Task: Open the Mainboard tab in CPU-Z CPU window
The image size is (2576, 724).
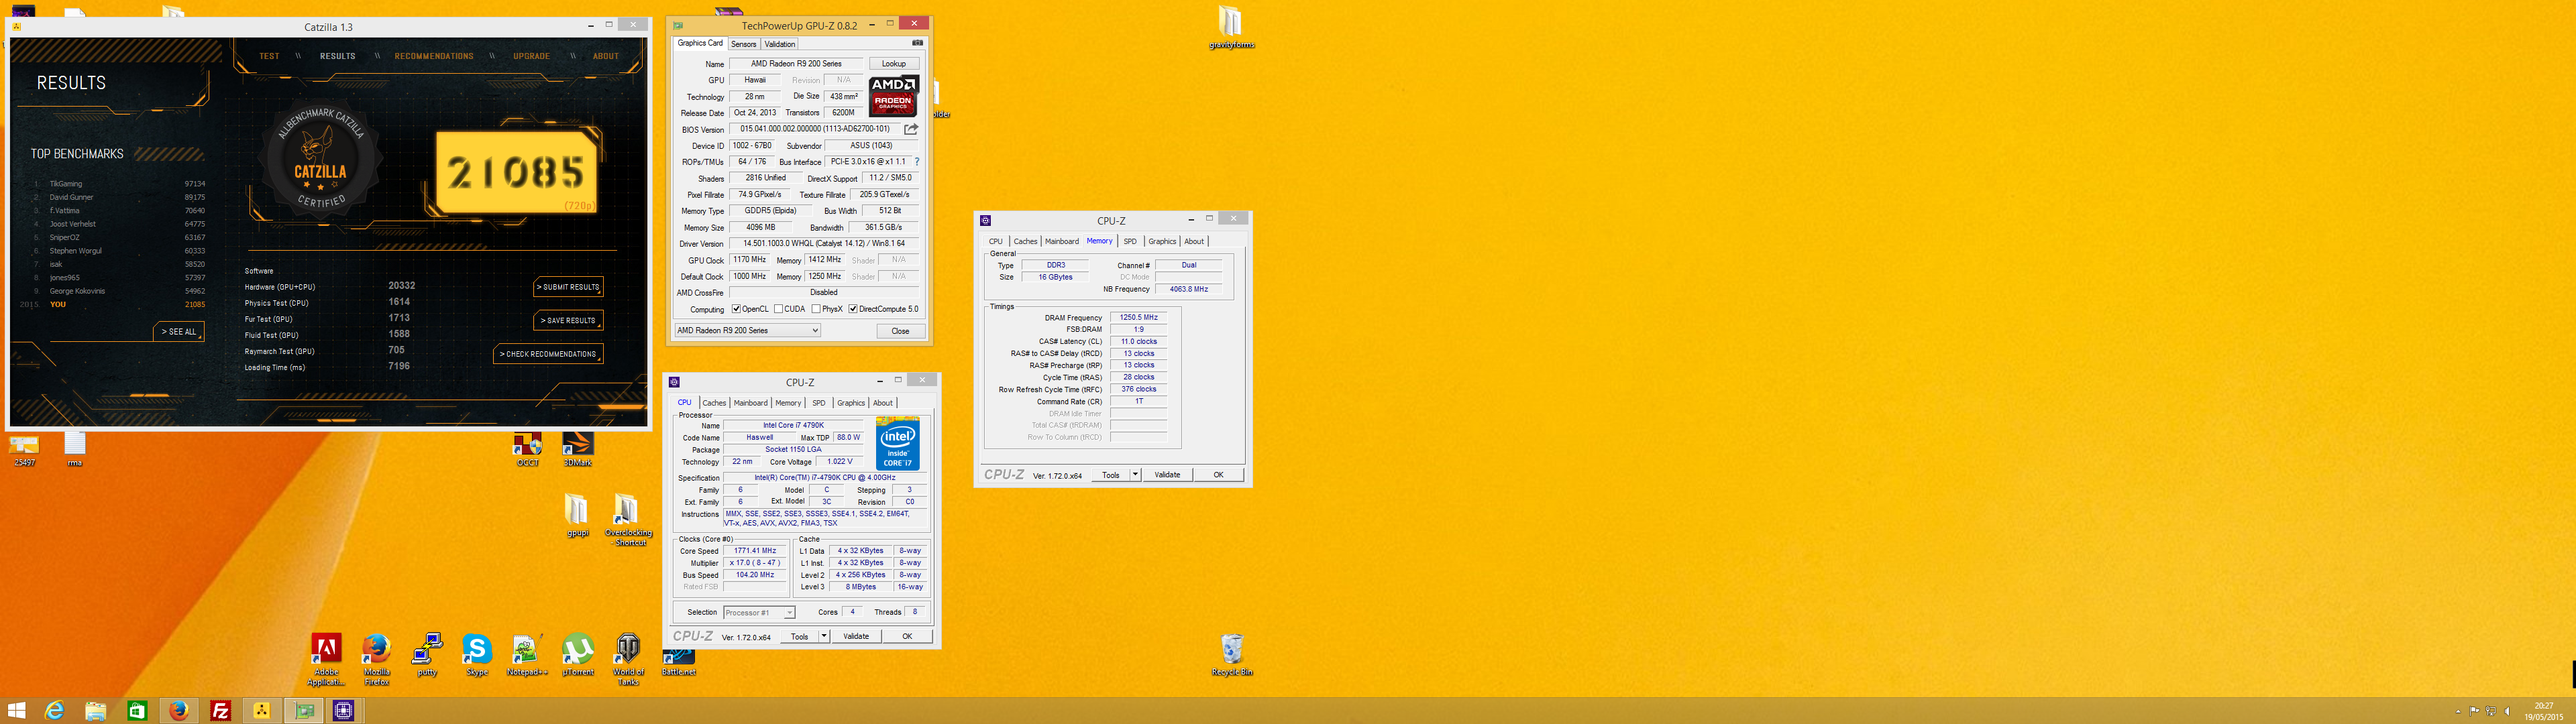Action: pyautogui.click(x=750, y=403)
